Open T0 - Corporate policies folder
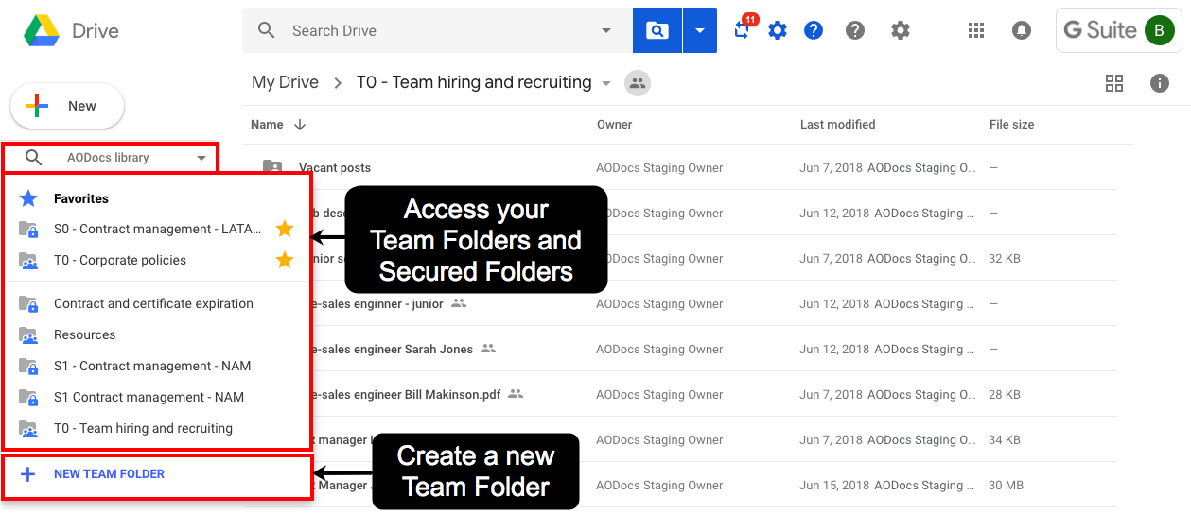Screen dimensions: 1191x514 120,260
